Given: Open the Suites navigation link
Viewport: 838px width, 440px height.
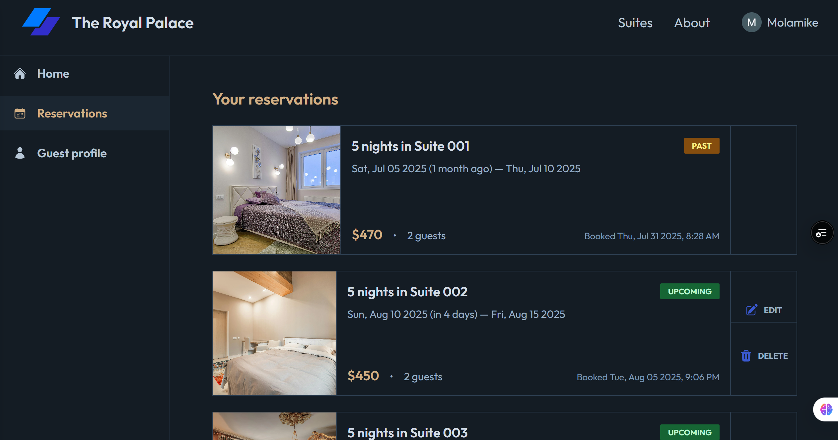Looking at the screenshot, I should point(635,23).
